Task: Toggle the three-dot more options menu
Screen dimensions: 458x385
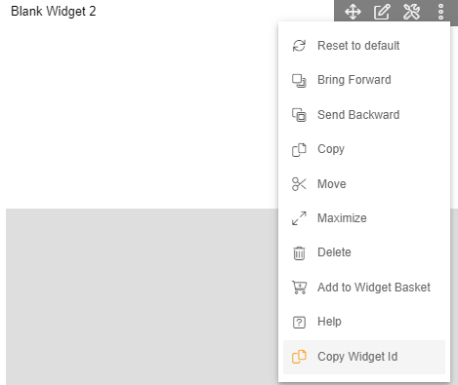Action: [440, 12]
